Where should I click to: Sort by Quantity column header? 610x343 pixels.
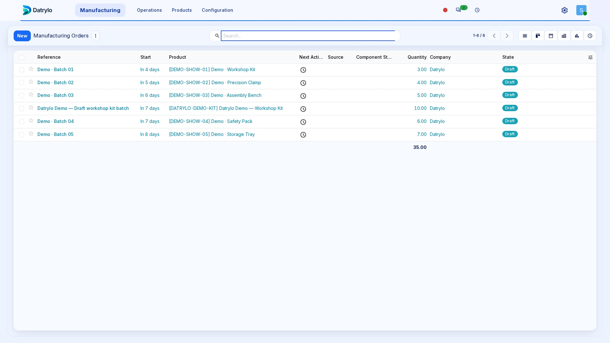417,57
